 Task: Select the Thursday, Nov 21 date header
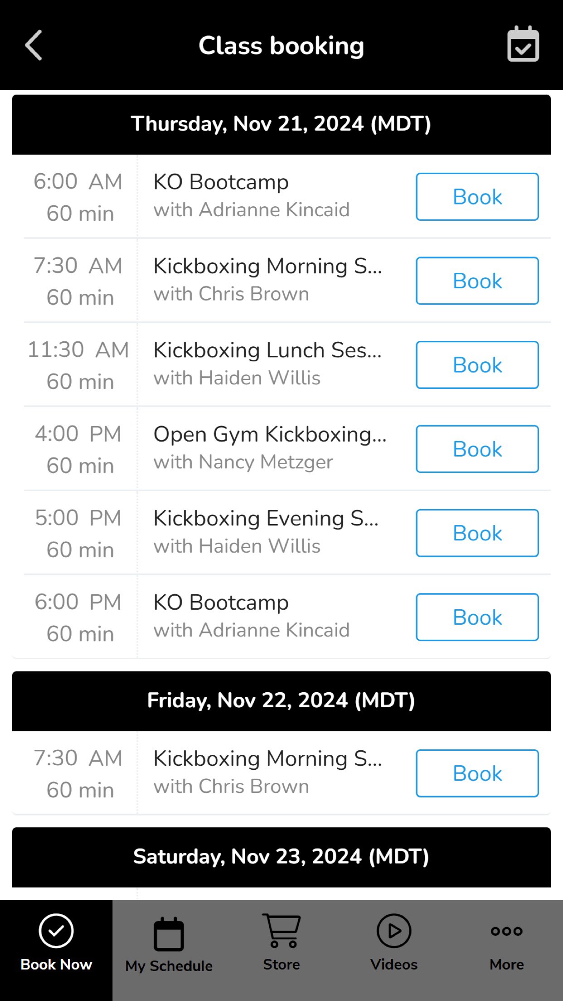[x=281, y=124]
